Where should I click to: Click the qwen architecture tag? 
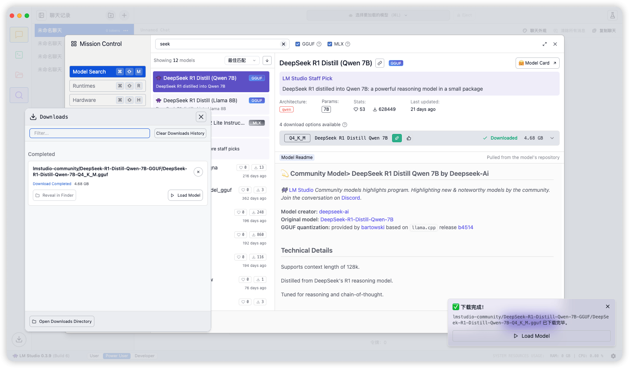pos(287,109)
